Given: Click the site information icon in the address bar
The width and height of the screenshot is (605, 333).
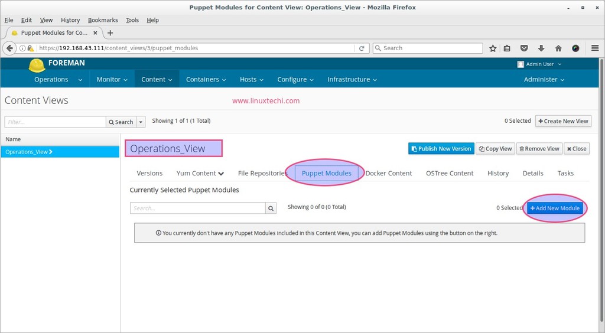Looking at the screenshot, I should [x=22, y=48].
